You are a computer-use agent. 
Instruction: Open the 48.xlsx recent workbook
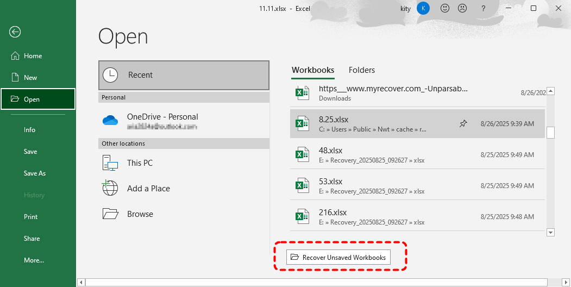tap(380, 155)
